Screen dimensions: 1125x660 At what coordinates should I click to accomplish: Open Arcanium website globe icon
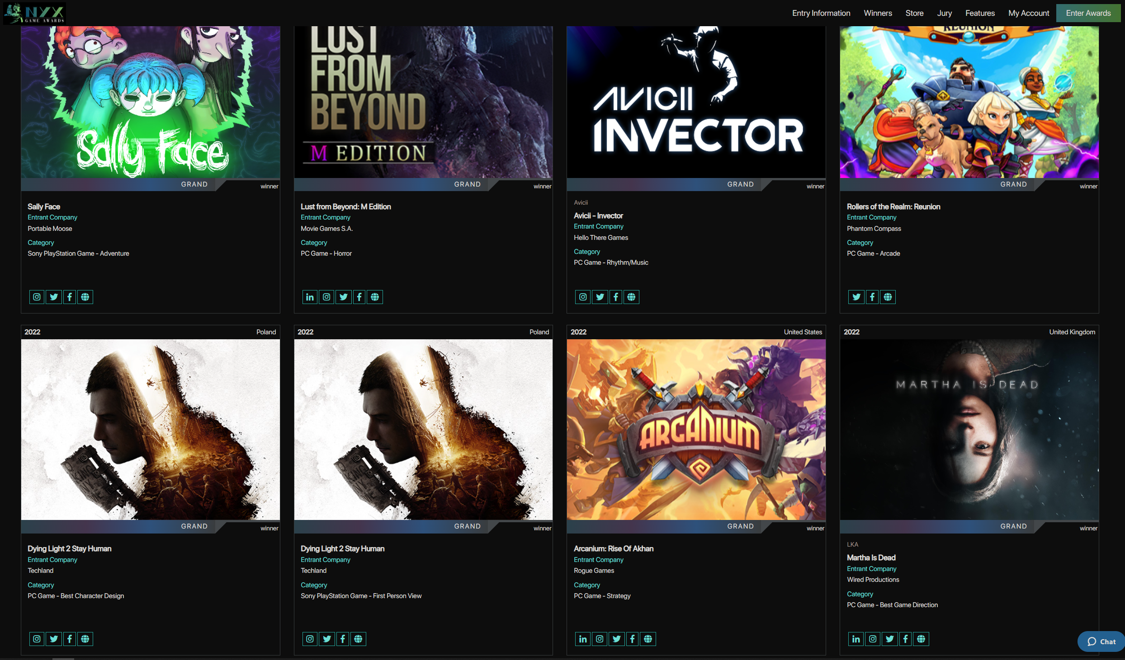pyautogui.click(x=648, y=639)
